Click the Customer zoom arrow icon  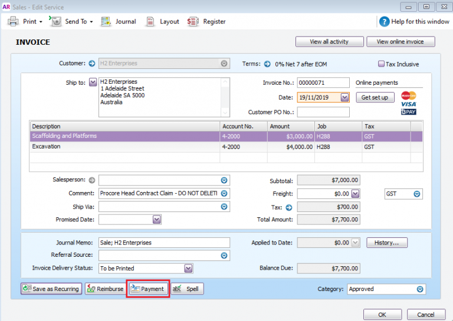pos(92,64)
